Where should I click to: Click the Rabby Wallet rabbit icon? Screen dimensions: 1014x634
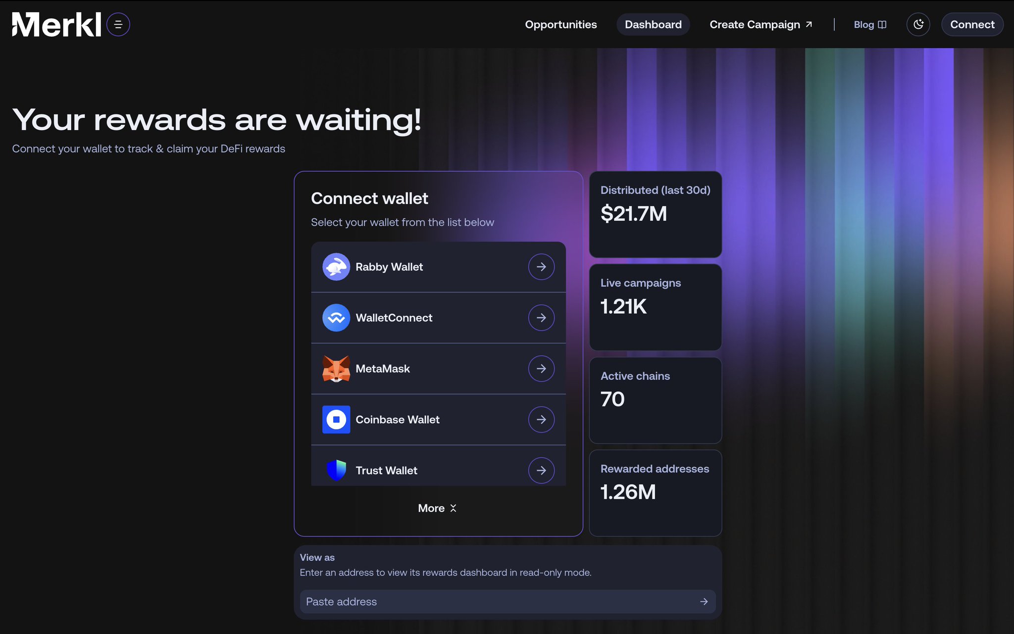tap(336, 267)
